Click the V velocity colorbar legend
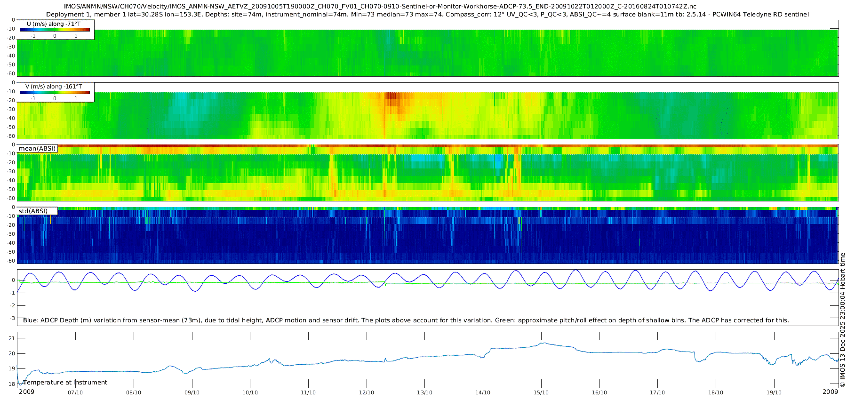The width and height of the screenshot is (847, 400). pos(55,92)
